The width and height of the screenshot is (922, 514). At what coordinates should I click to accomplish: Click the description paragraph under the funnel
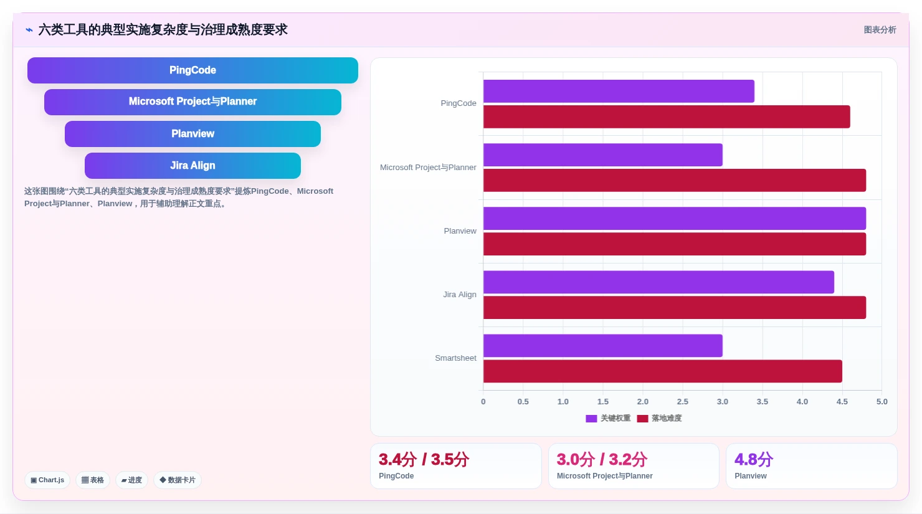(x=179, y=198)
